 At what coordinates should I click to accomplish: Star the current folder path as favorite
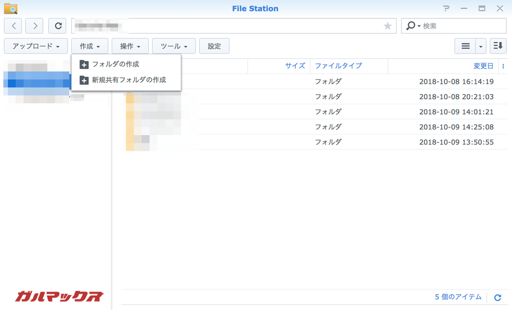[x=388, y=26]
